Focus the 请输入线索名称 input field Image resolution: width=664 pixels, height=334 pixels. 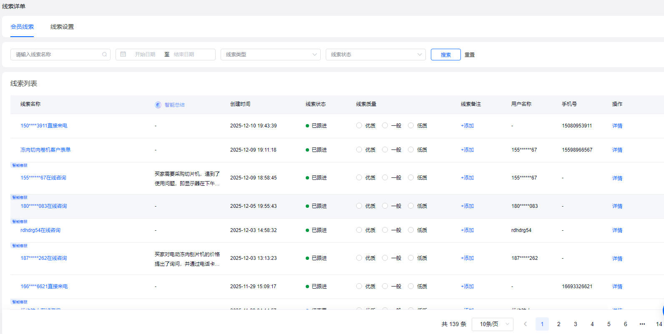tap(56, 55)
